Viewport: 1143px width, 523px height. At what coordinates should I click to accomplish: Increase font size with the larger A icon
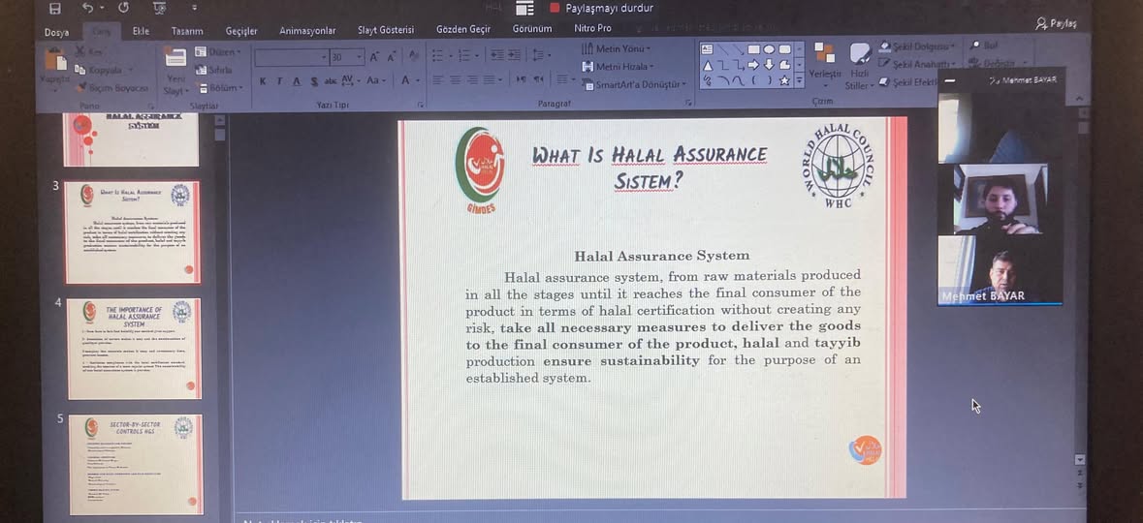click(374, 57)
